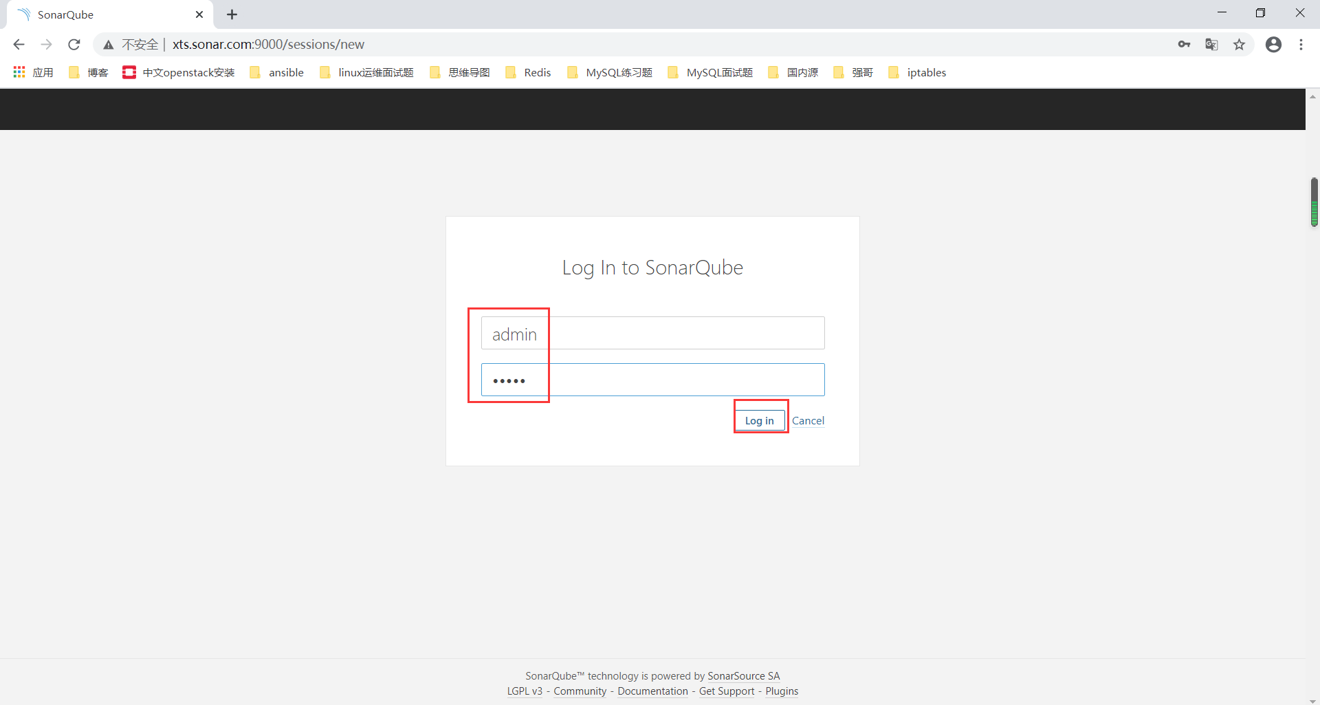Bookmark this page with the star
Viewport: 1320px width, 705px height.
(x=1239, y=45)
